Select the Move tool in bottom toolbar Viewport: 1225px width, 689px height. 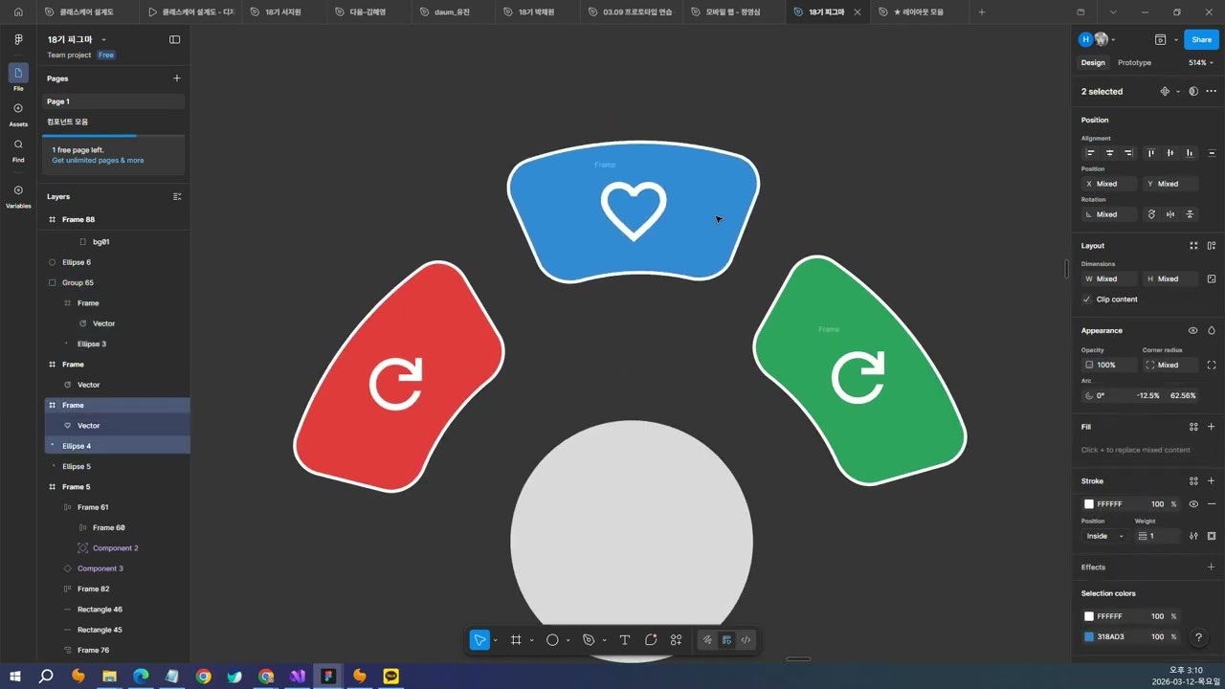(x=479, y=640)
